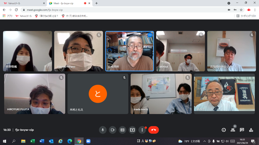
Task: Reload the Meet page
Action: (16, 10)
